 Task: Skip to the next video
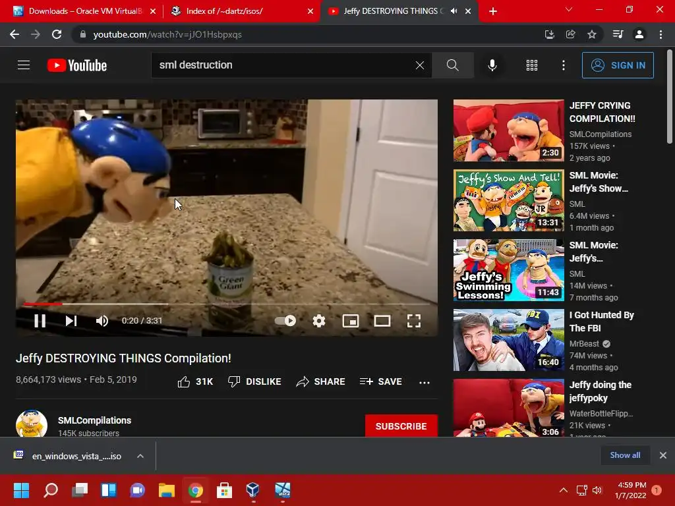point(71,321)
